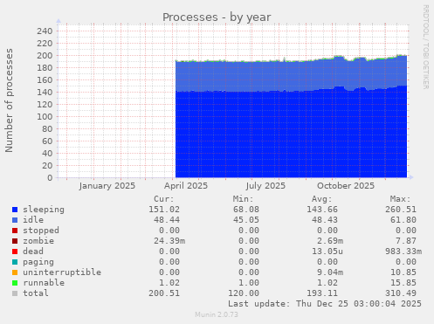This screenshot has width=434, height=324.
Task: Click the 'paging' legend label
Action: click(38, 262)
